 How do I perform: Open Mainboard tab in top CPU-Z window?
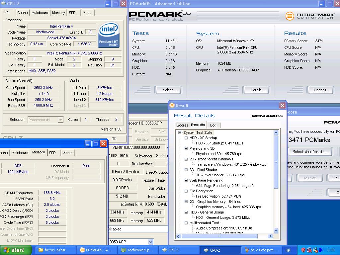tap(40, 13)
